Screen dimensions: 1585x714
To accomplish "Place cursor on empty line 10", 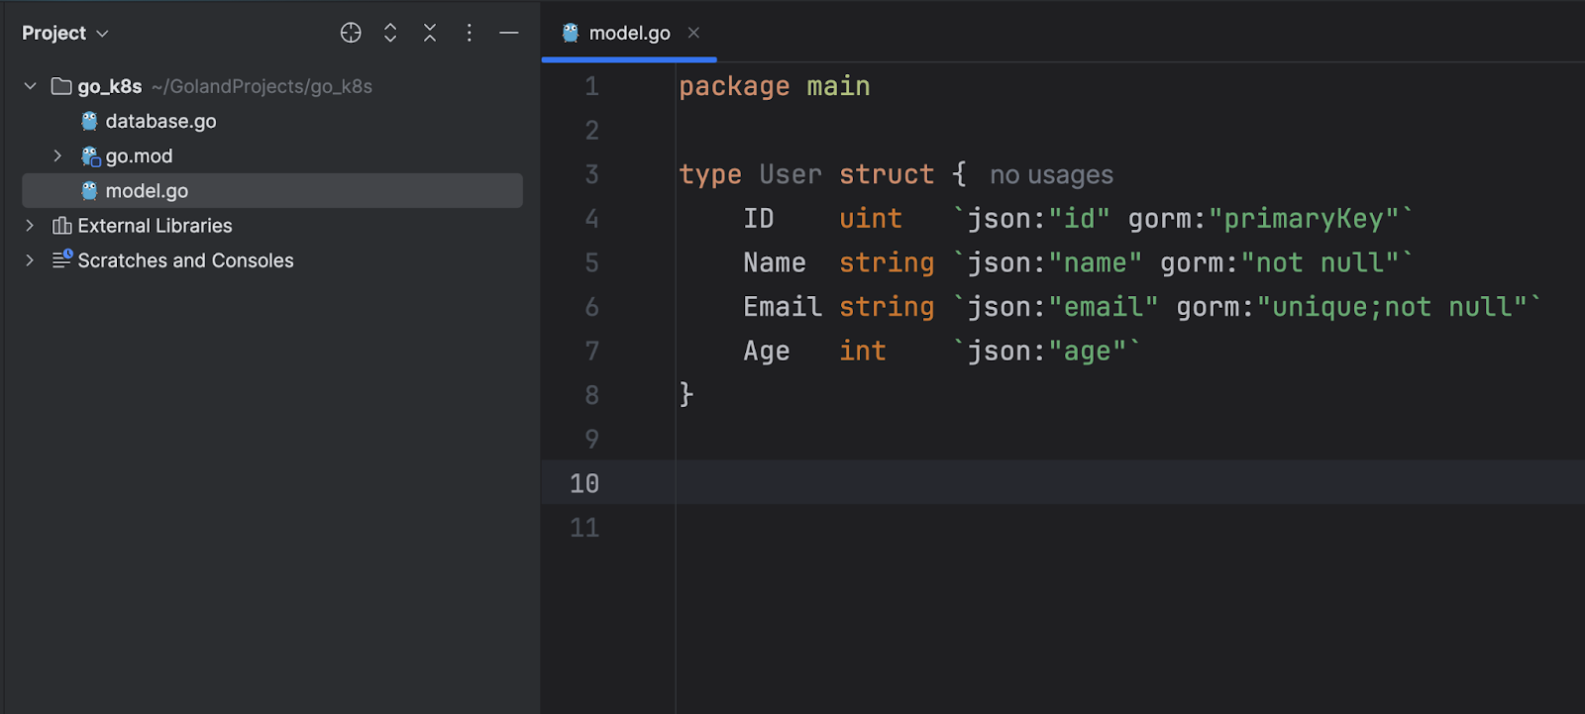I will pos(1129,482).
